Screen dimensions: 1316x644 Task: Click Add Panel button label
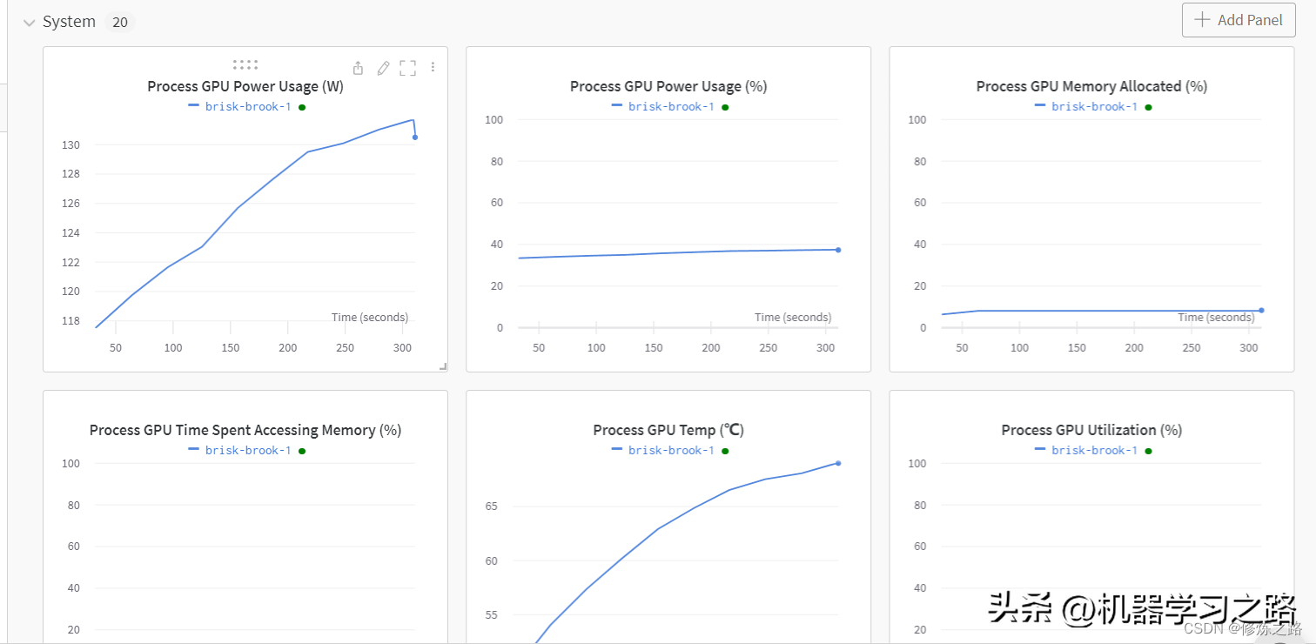1250,20
